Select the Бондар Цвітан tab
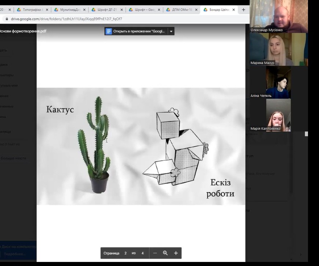 tap(219, 10)
